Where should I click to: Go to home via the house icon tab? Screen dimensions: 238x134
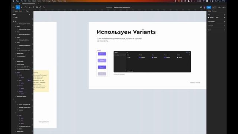tap(20, 4)
